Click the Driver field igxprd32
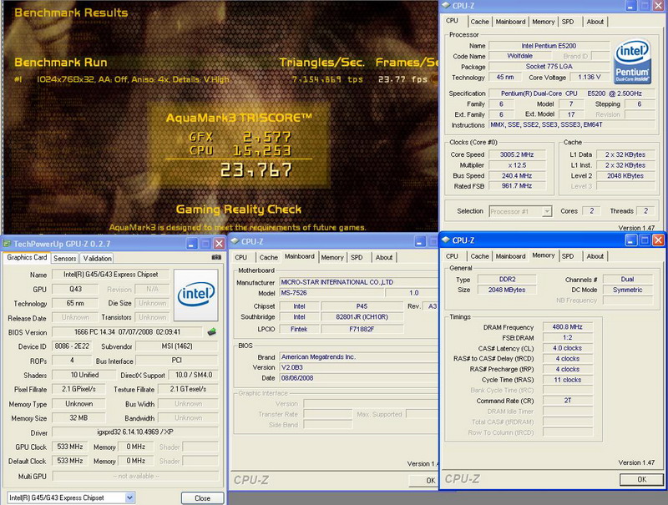668x505 pixels. click(135, 432)
